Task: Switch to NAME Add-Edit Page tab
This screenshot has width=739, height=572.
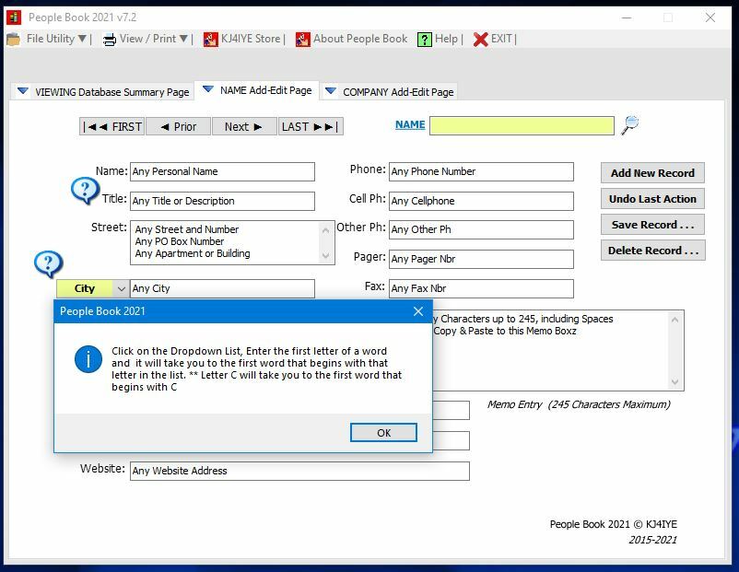Action: click(257, 90)
